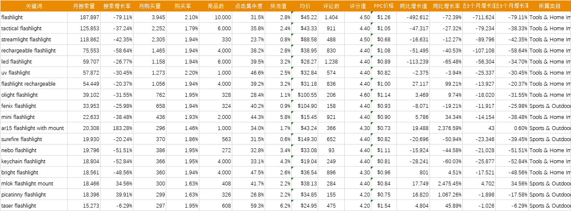This screenshot has width=571, height=211.
Task: Click the 59.3% click concentration cell
Action: coord(249,206)
